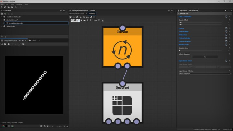Click the FX-Map breadcrumb button

92,14
